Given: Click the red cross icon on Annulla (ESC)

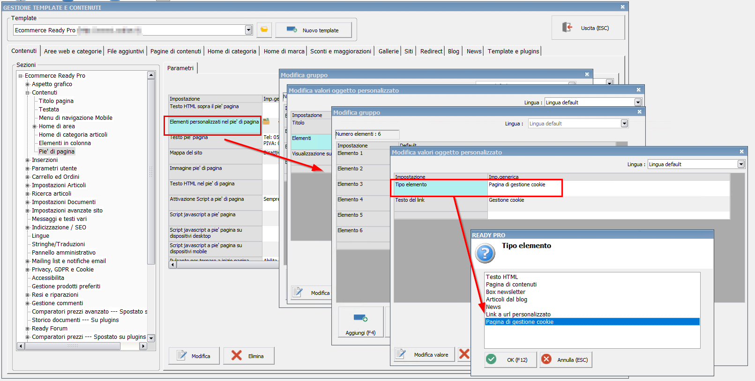Looking at the screenshot, I should [x=546, y=359].
